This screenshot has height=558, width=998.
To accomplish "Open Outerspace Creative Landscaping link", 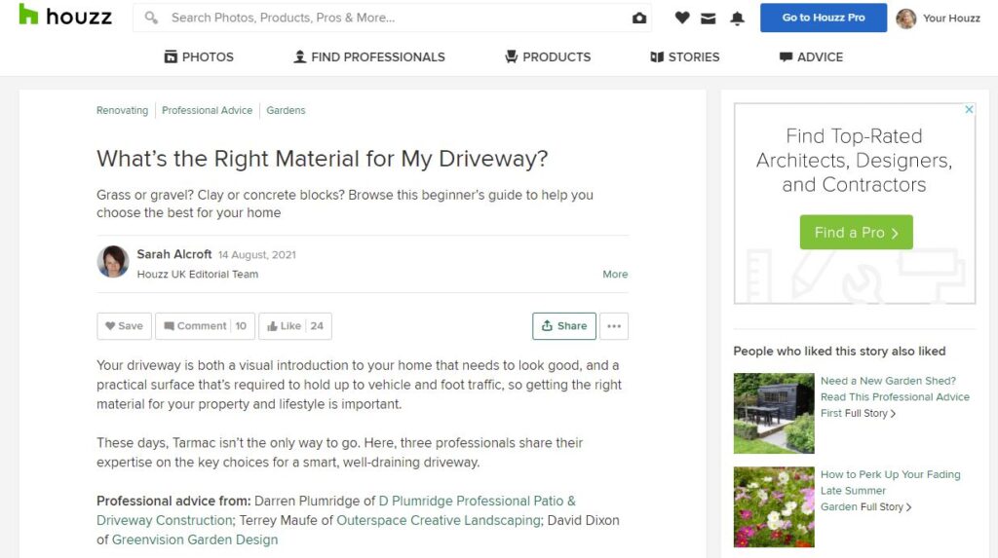I will point(438,520).
